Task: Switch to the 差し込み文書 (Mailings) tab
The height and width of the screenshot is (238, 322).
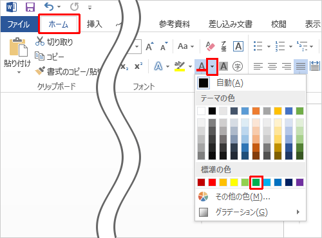Action: click(x=231, y=24)
